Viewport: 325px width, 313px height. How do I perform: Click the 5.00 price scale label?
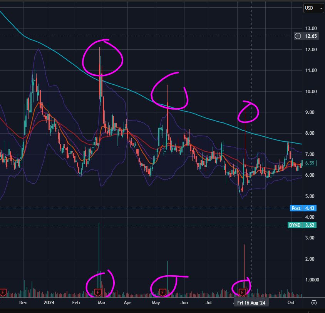pos(310,196)
